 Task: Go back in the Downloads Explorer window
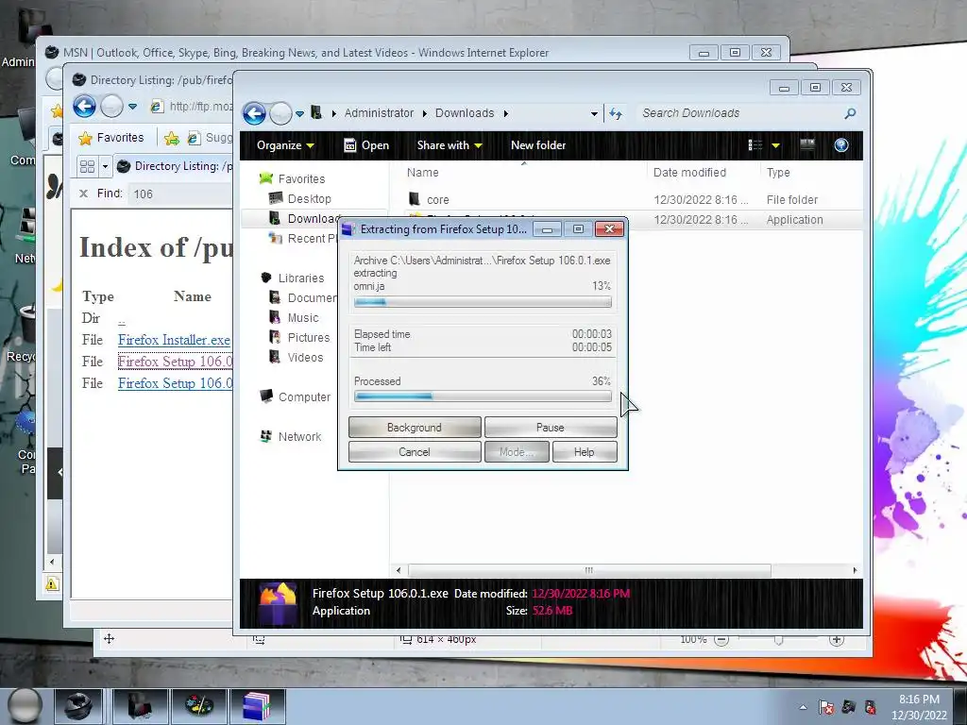tap(254, 113)
